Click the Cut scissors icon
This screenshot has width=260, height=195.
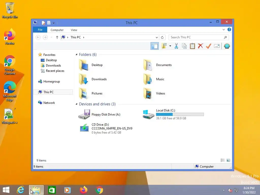tap(176, 46)
